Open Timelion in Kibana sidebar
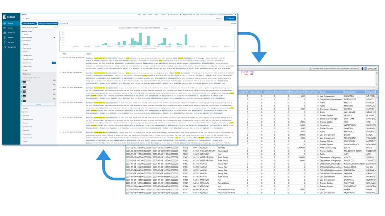This screenshot has width=385, height=216. (10, 37)
